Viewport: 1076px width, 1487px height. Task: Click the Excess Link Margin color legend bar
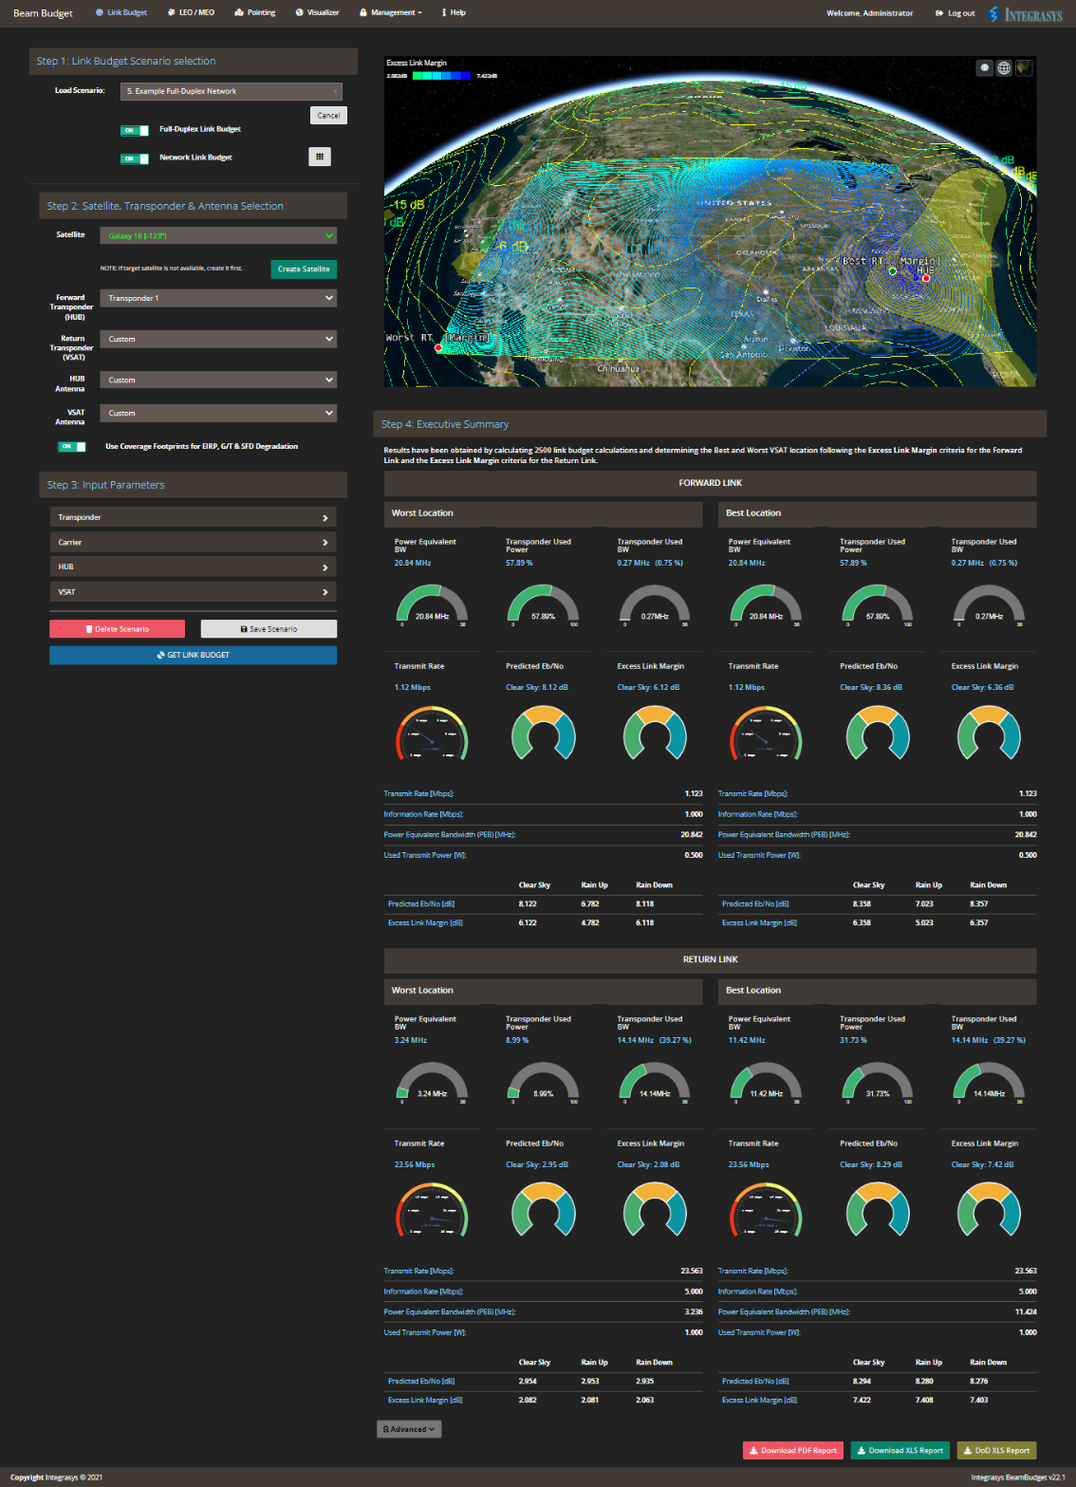click(441, 75)
